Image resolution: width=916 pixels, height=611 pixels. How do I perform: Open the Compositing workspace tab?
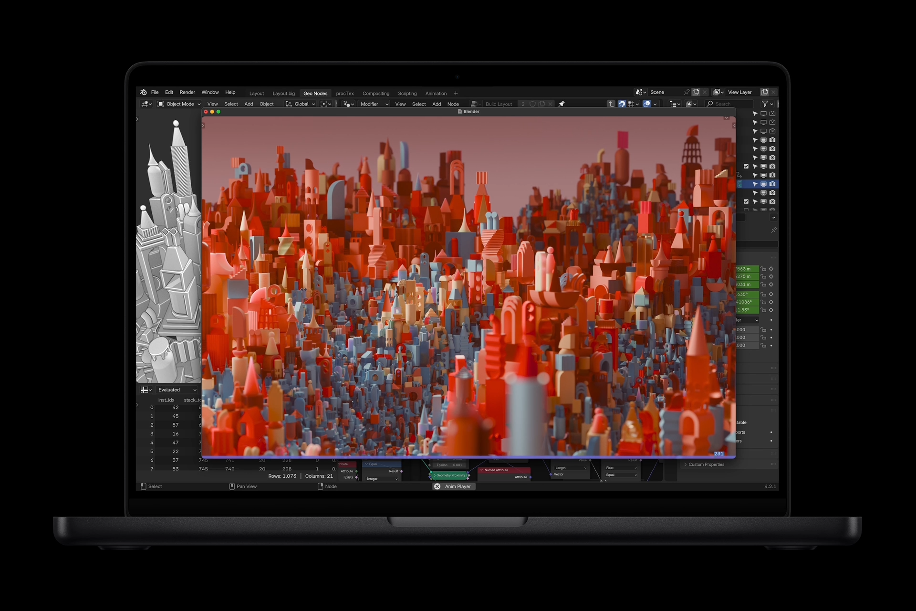pos(375,94)
